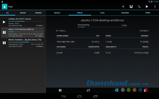Click the 72.14 availability value
The image size is (159, 99).
[x=108, y=53]
